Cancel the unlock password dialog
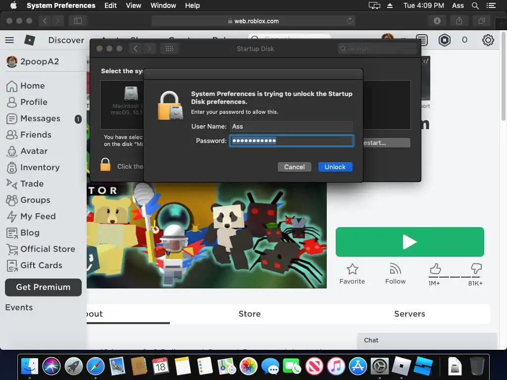This screenshot has width=507, height=380. (294, 167)
